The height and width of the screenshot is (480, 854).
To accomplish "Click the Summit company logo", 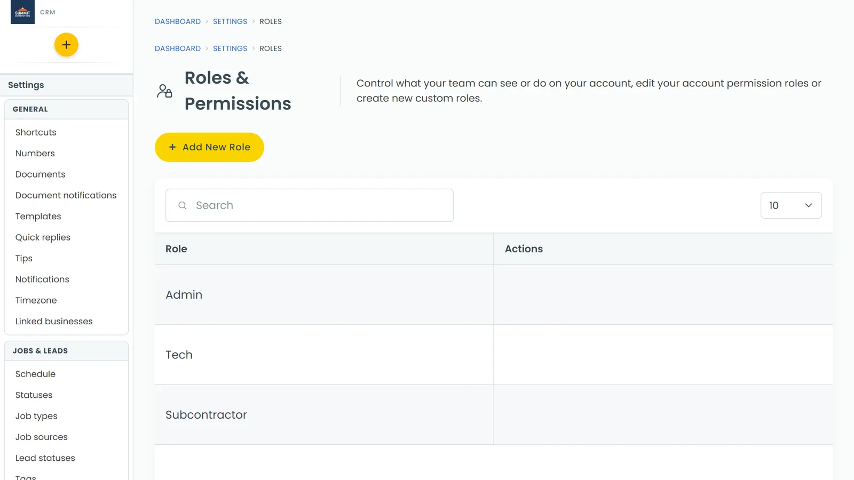I will click(x=22, y=12).
